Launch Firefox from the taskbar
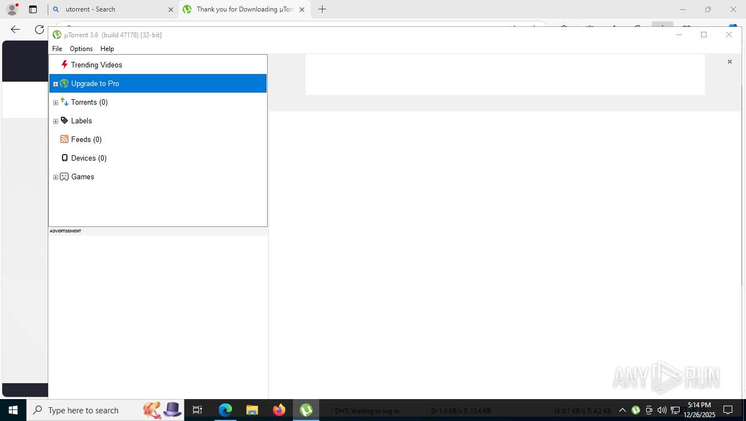 coord(279,410)
